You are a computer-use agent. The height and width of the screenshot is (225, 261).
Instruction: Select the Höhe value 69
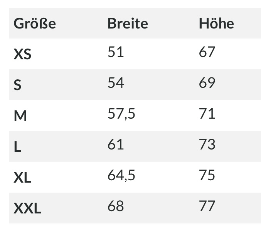207,83
